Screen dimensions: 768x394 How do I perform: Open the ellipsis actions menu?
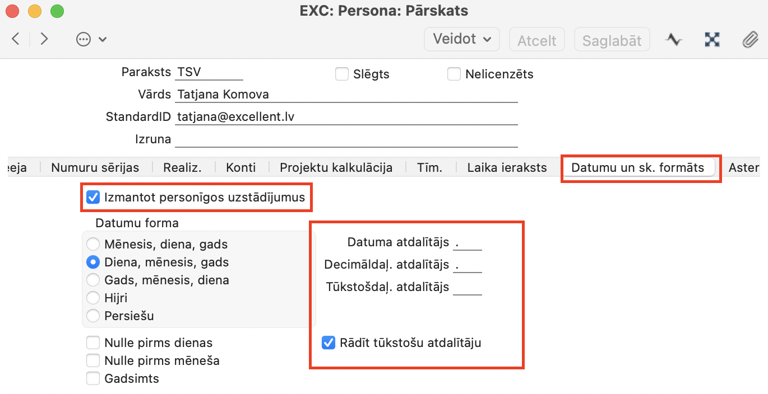click(91, 39)
